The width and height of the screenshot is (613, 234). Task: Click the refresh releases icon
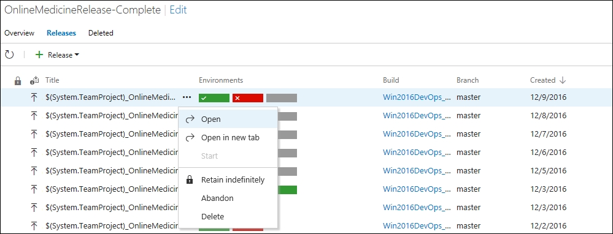(9, 55)
